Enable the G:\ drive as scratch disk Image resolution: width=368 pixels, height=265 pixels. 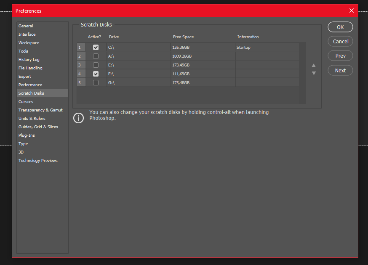point(96,82)
